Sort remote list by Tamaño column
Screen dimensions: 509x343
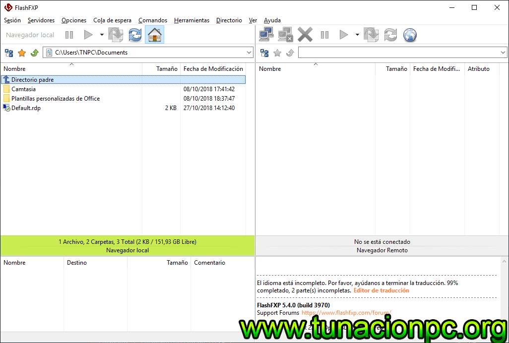click(393, 68)
